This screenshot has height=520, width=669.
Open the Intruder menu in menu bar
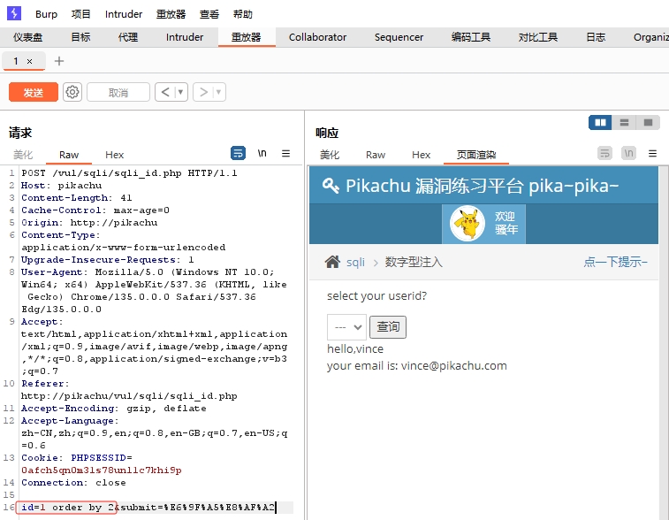point(124,14)
